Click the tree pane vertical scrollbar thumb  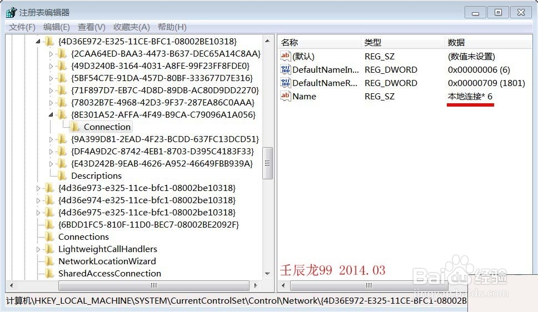coord(268,163)
